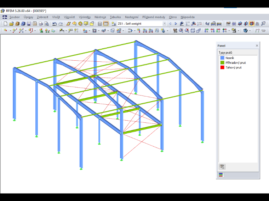Click red Tahový prut color swatch
Image resolution: width=269 pixels, height=201 pixels.
click(222, 67)
